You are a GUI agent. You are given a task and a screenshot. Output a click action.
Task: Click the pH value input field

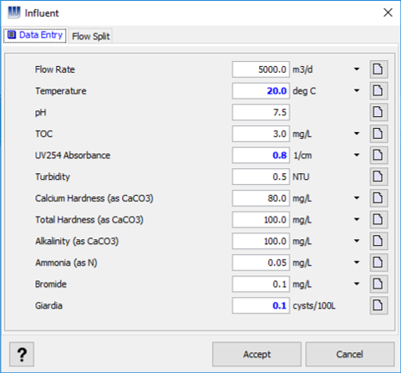pos(261,112)
